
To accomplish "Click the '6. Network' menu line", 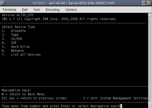I will [x=13, y=51].
